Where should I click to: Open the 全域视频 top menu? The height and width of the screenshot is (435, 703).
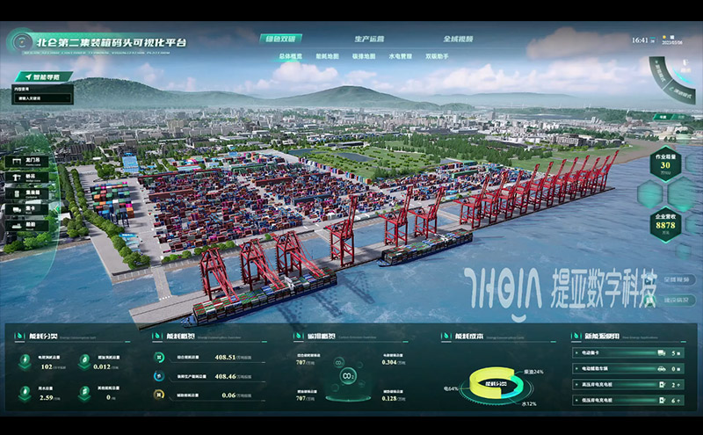click(458, 39)
